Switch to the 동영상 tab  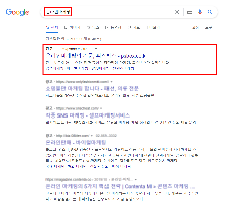(113, 27)
